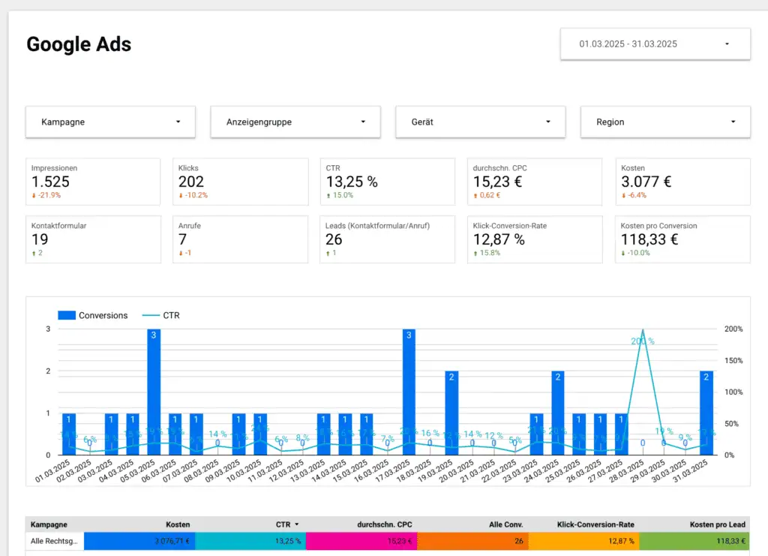
Task: Click the Kosten pro Conversion value 118,33 €
Action: pos(649,239)
